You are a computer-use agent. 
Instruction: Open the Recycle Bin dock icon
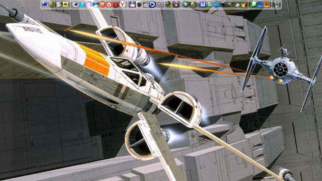click(x=277, y=4)
